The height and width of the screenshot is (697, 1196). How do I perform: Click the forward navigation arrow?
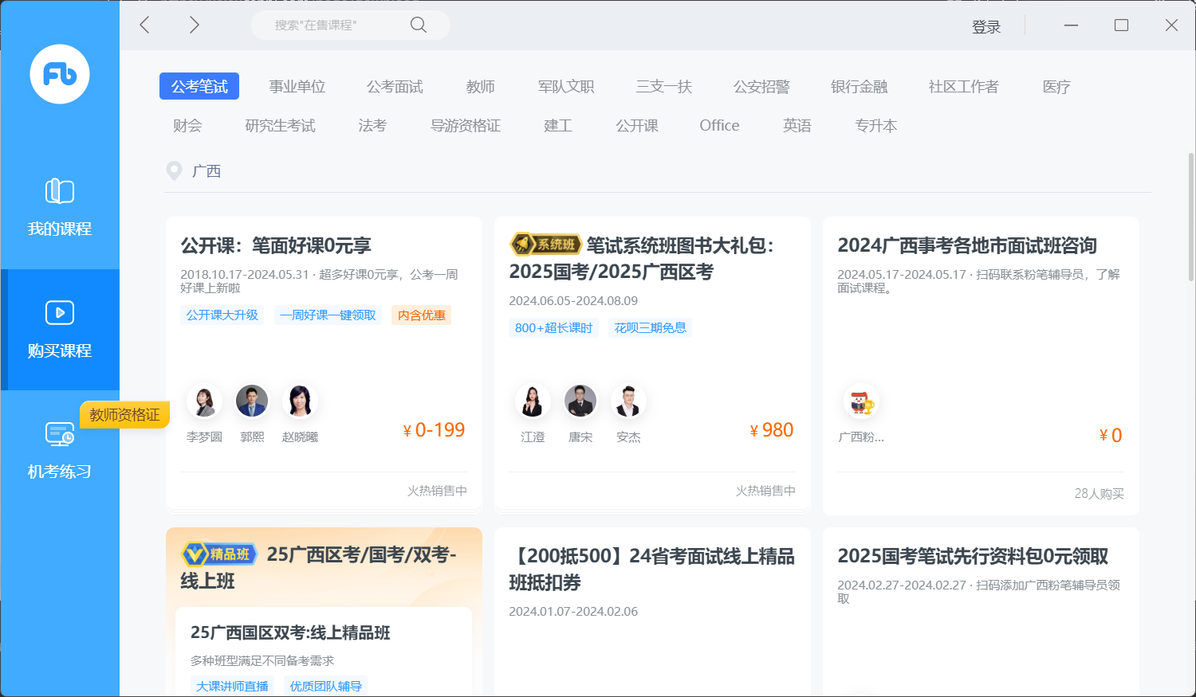click(194, 25)
